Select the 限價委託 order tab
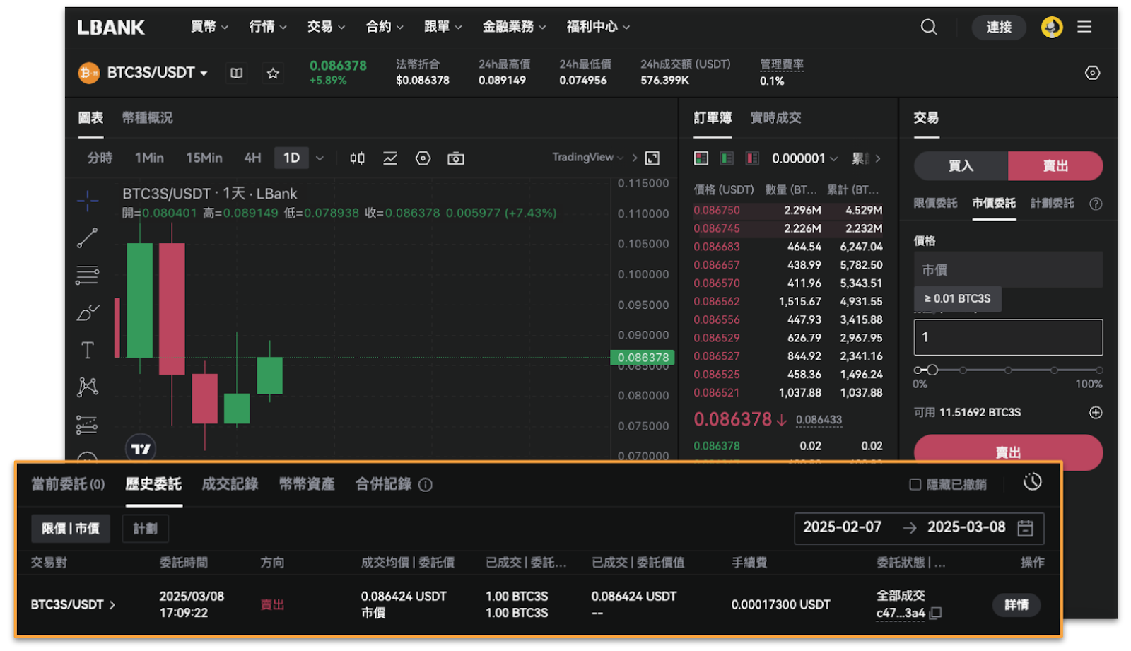Image resolution: width=1131 pixels, height=651 pixels. coord(935,204)
